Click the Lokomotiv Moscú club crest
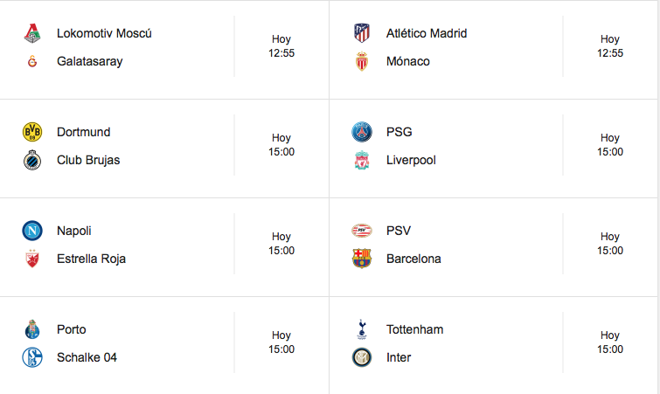 32,34
